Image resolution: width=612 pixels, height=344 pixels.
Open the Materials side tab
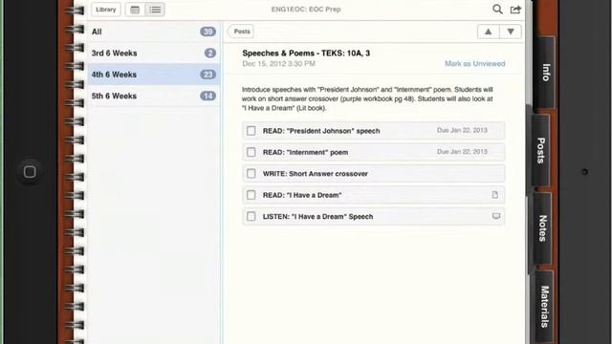click(545, 307)
